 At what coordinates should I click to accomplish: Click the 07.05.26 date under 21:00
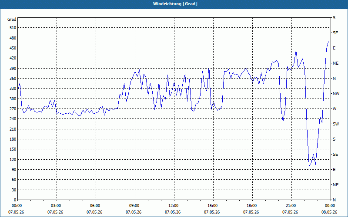coord(290,212)
